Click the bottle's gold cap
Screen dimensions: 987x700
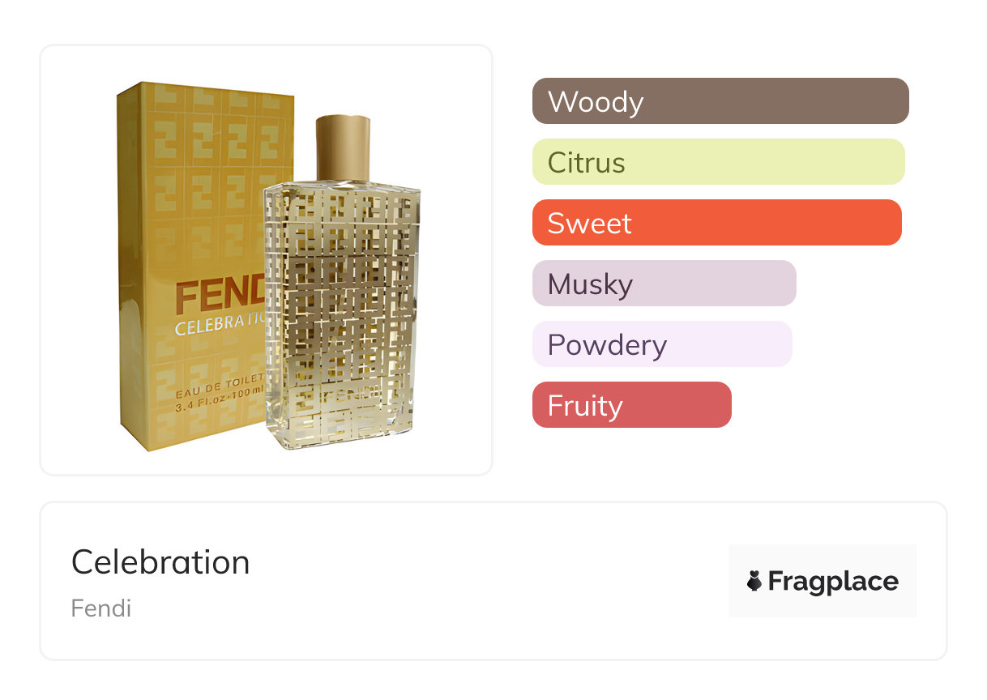pos(343,147)
